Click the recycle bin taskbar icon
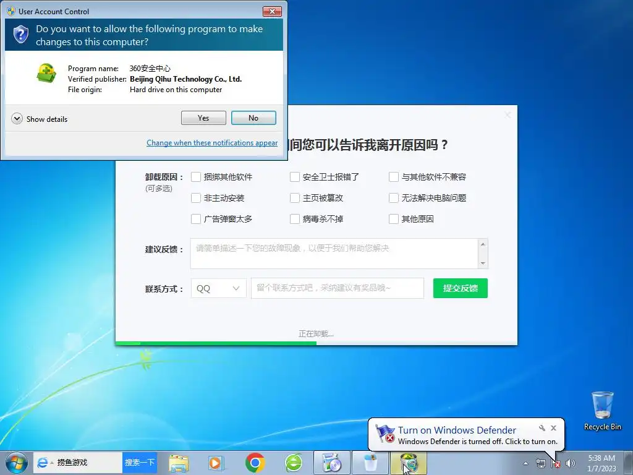This screenshot has height=475, width=633. pos(370,463)
